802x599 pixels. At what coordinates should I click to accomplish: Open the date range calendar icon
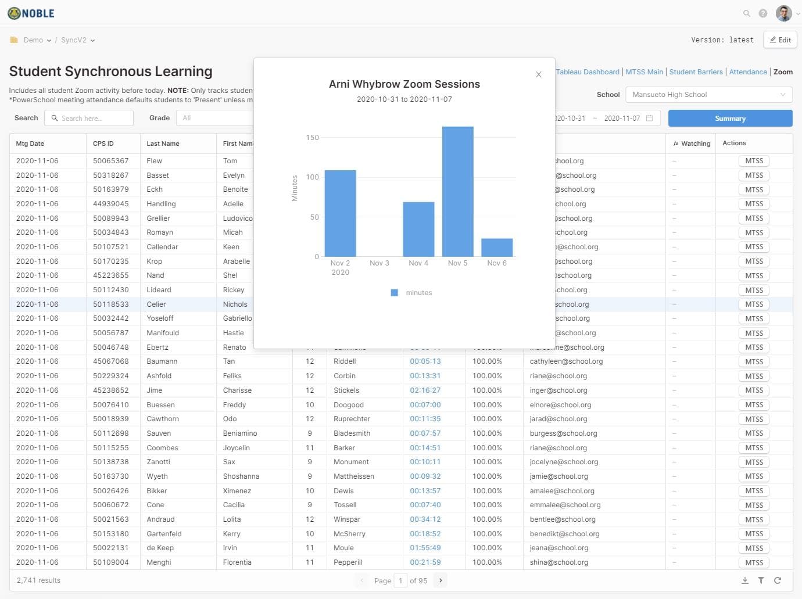click(x=650, y=118)
